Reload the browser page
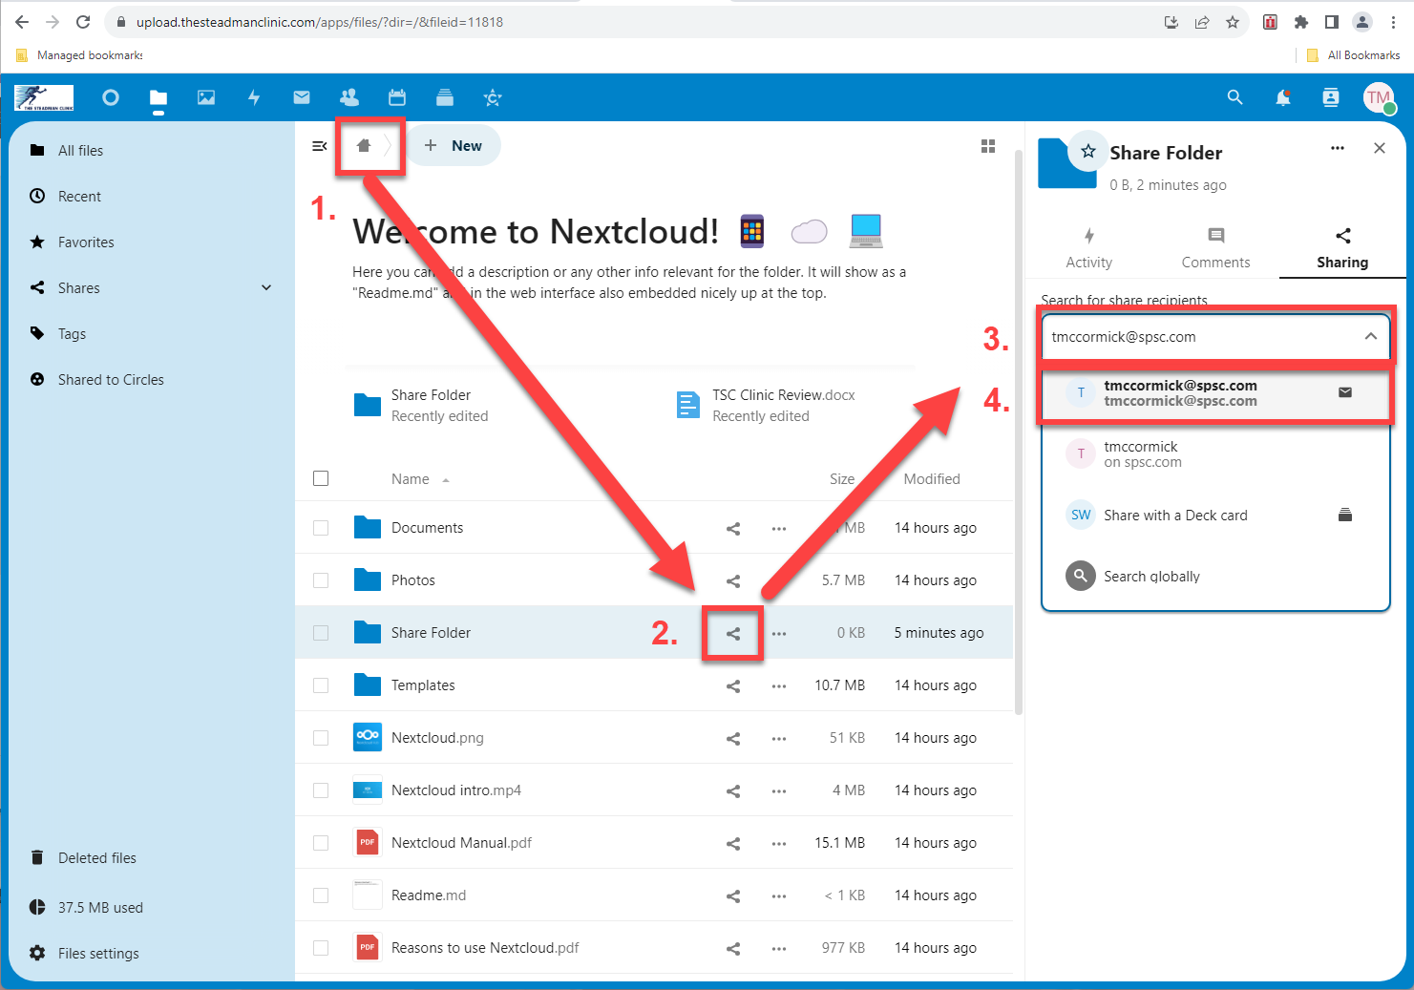 (x=83, y=22)
